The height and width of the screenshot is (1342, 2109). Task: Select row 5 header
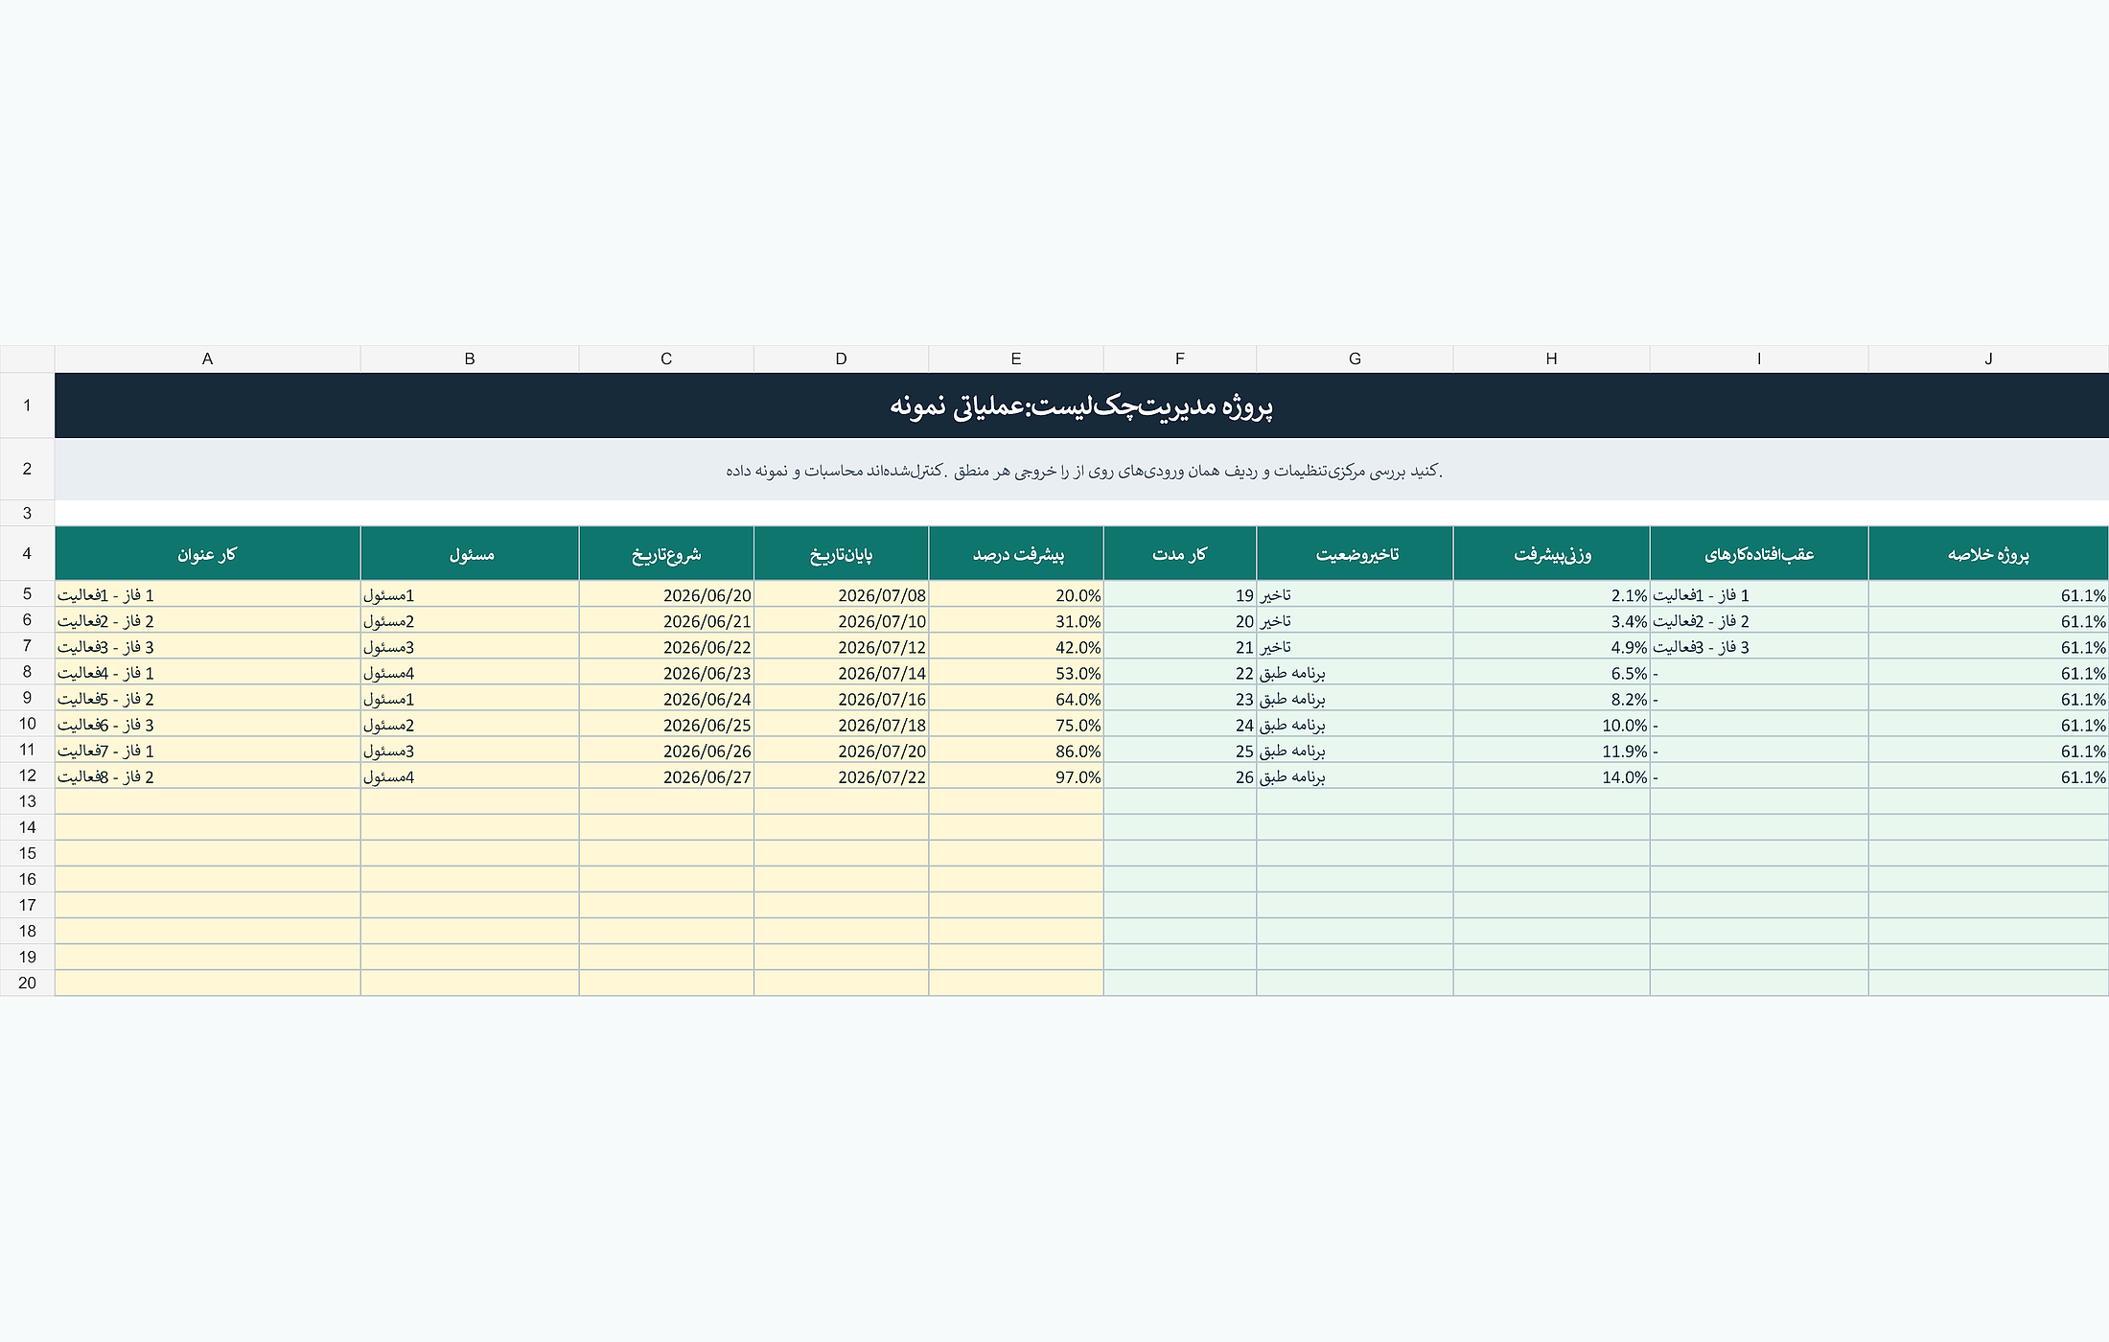(x=27, y=594)
